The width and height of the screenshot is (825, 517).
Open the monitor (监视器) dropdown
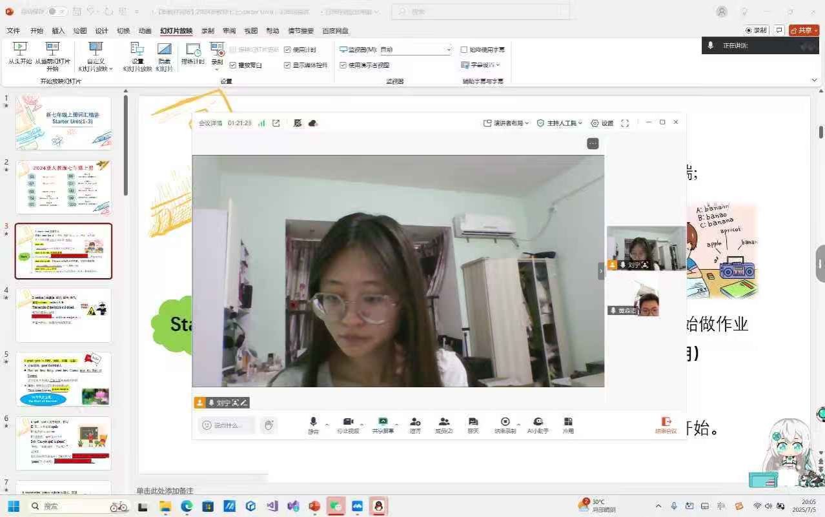449,50
